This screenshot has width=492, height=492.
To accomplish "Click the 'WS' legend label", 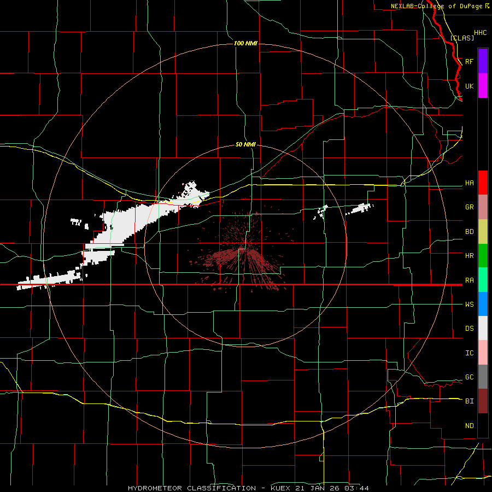I will point(470,304).
